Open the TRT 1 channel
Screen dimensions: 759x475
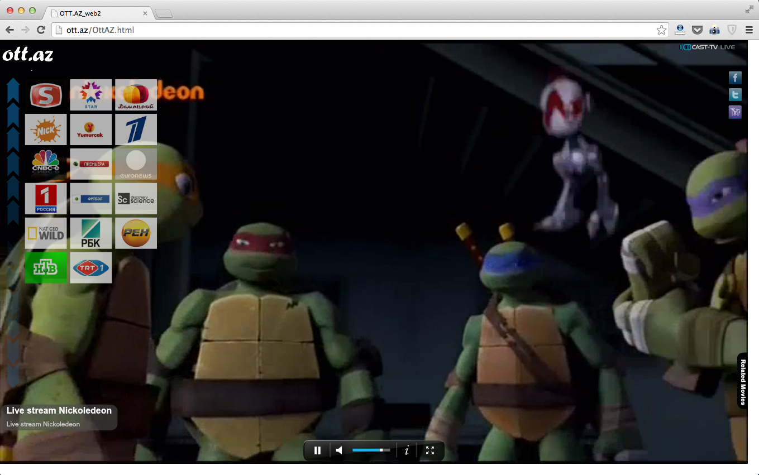[91, 268]
